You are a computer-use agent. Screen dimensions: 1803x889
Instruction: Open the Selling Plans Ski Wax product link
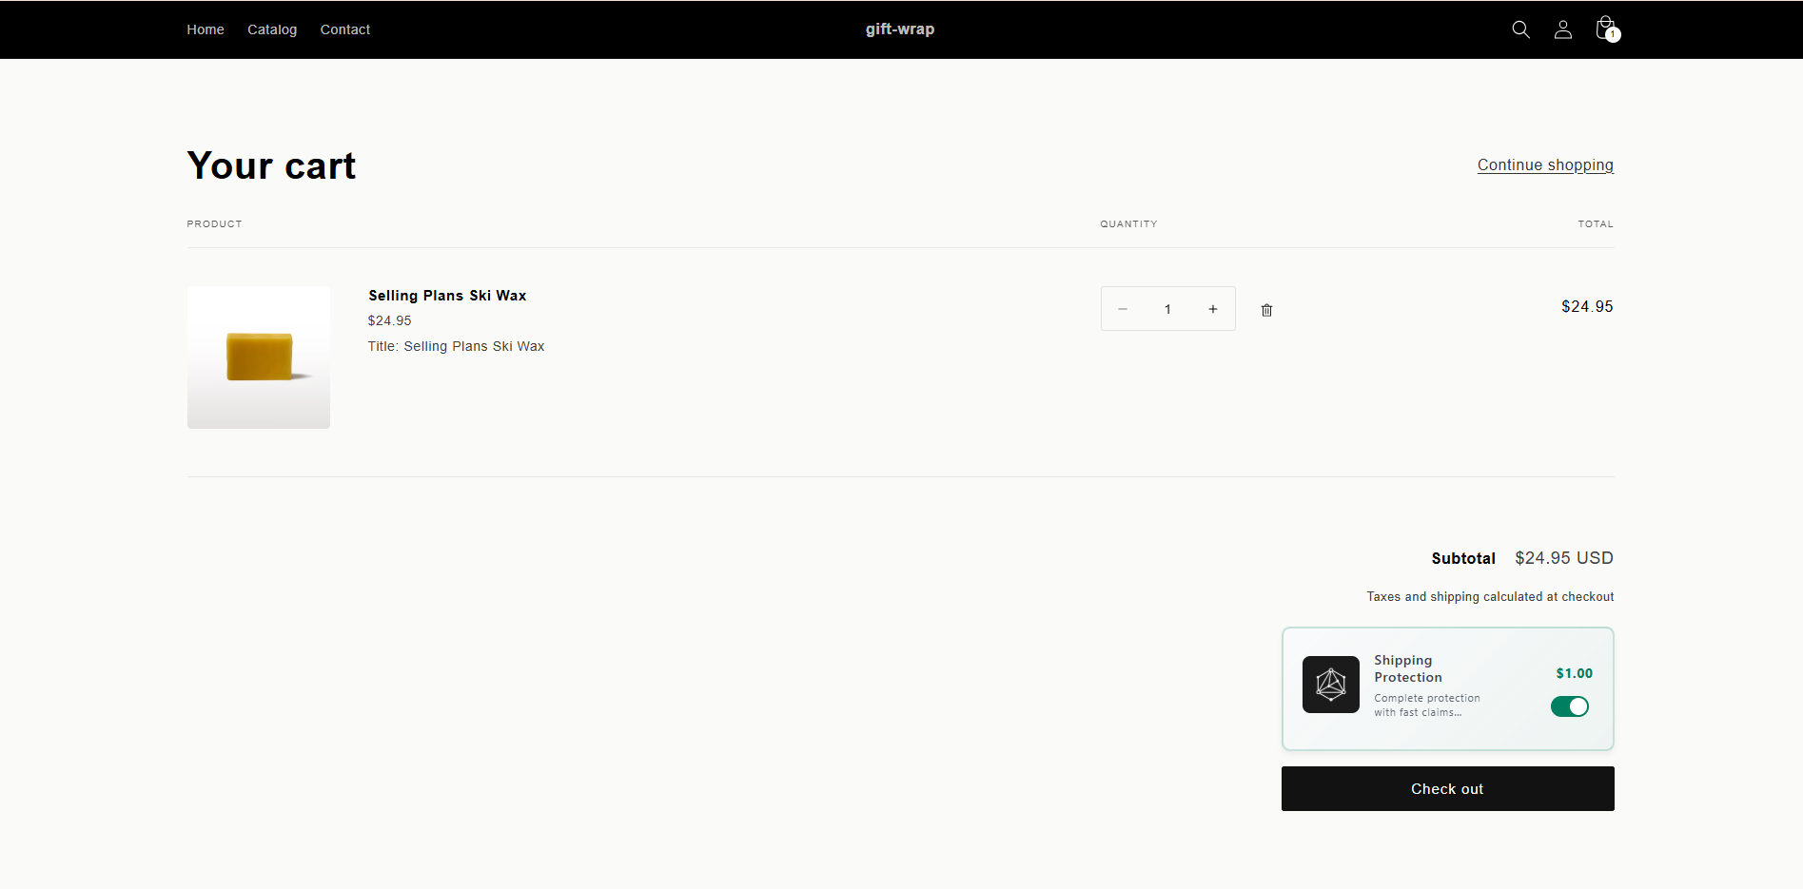point(446,295)
